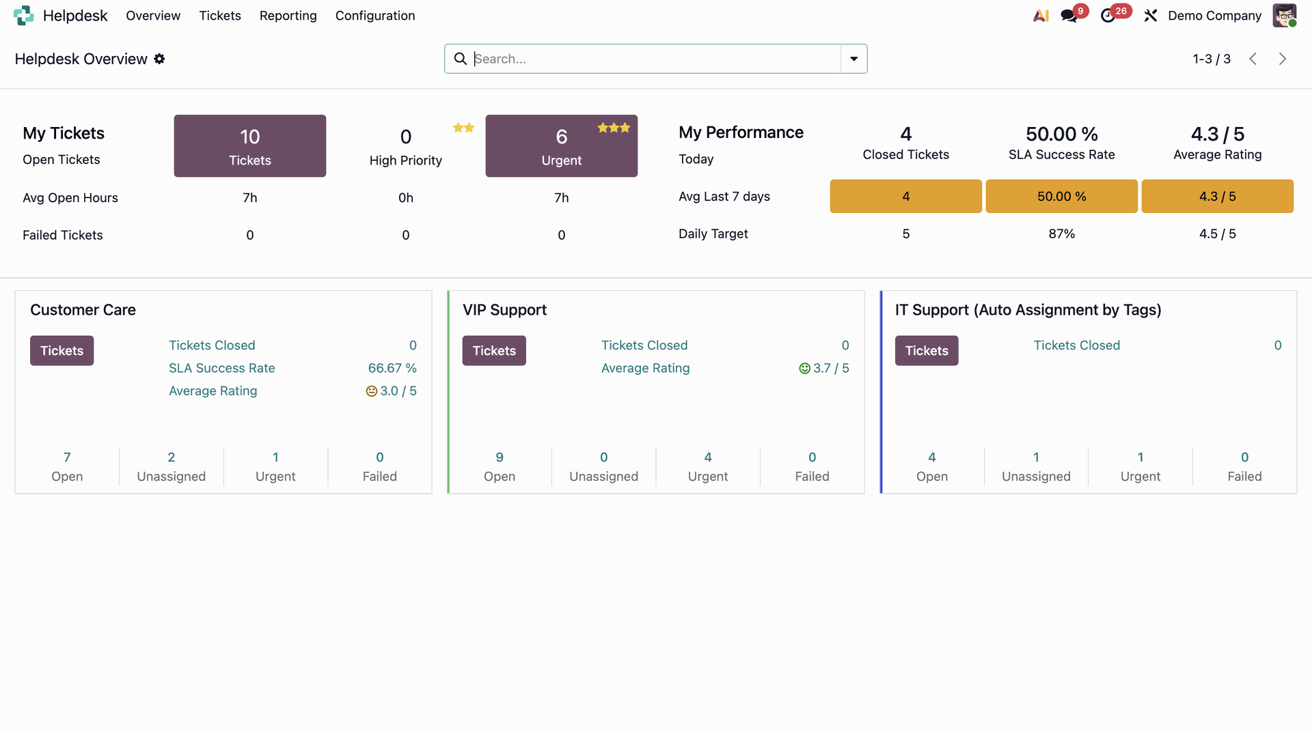
Task: Open Average Rating link in VIP Support
Action: (x=646, y=369)
